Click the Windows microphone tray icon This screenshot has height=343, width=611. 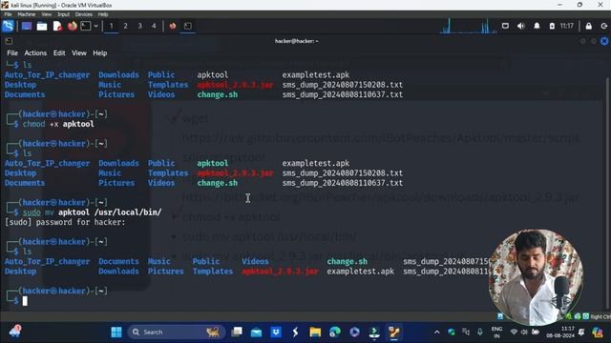point(479,333)
